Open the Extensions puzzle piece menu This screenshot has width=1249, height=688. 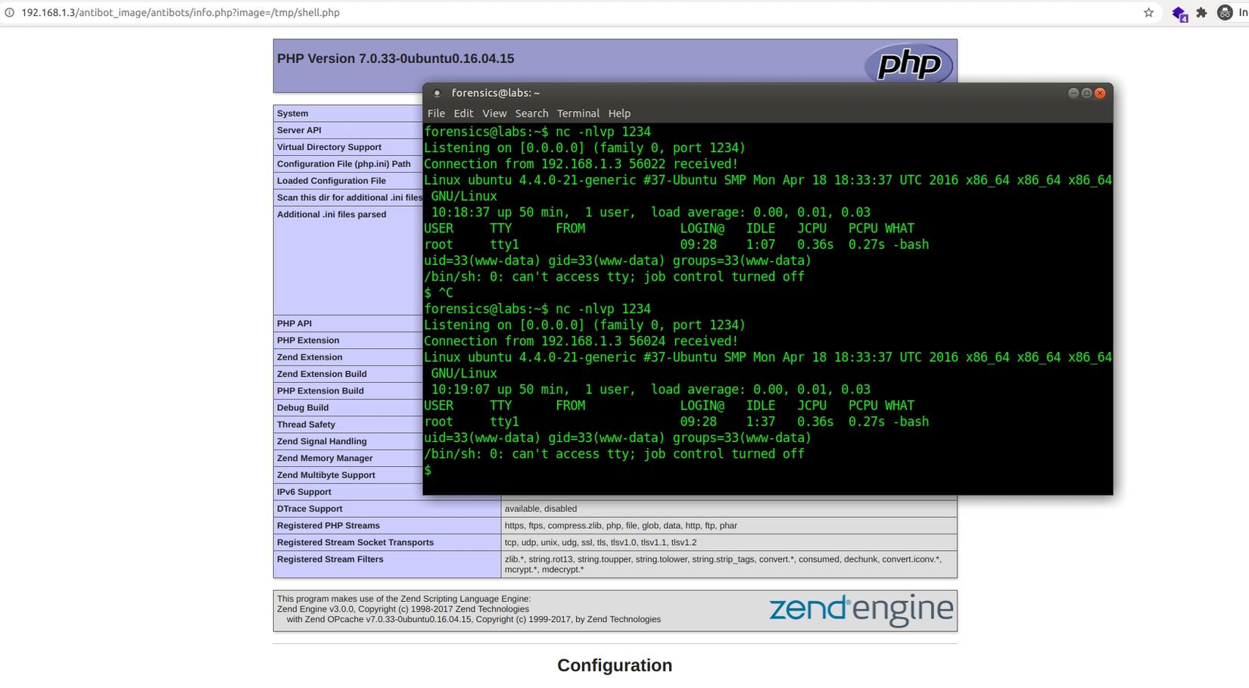pos(1201,12)
